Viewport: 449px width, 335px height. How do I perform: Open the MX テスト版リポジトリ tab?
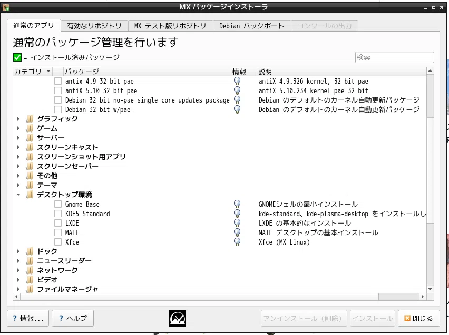[x=170, y=26]
